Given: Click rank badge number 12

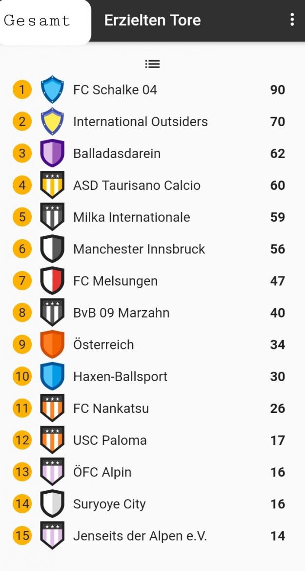Looking at the screenshot, I should tap(22, 440).
